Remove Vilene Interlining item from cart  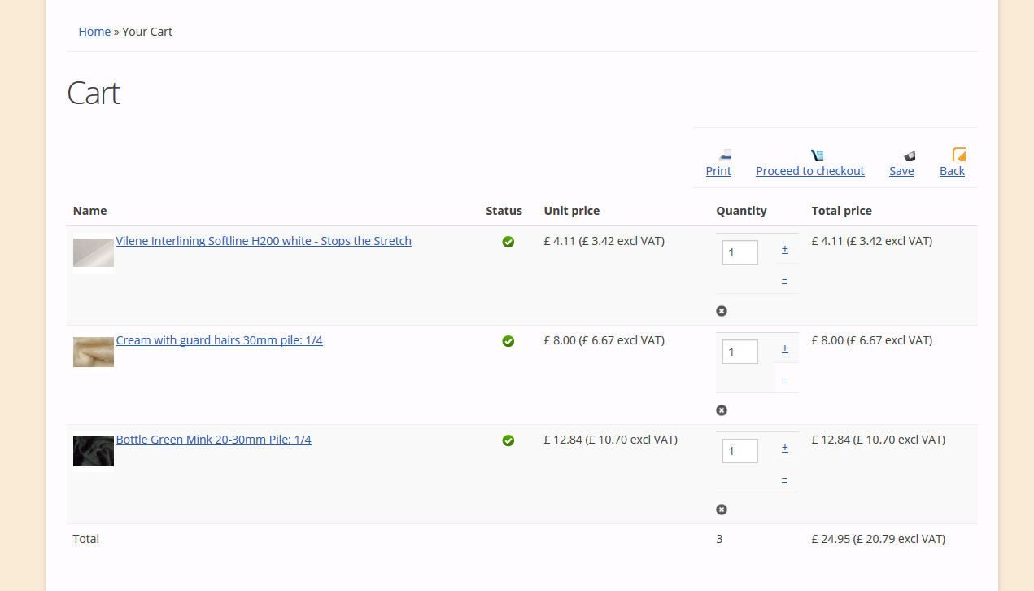click(722, 311)
